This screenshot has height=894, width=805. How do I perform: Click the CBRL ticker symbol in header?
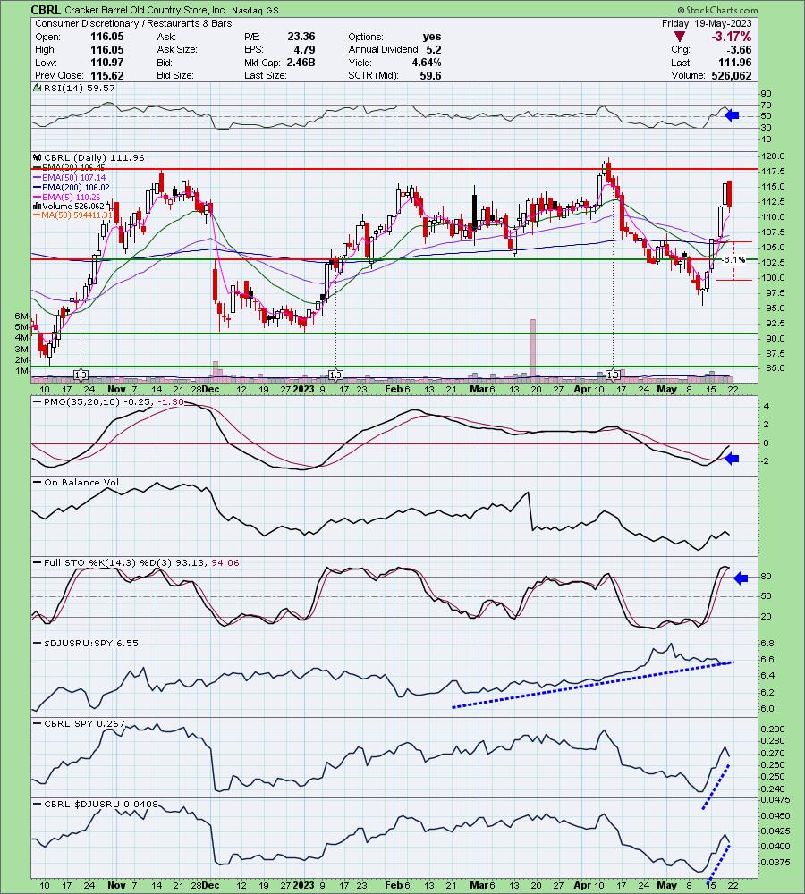point(47,10)
